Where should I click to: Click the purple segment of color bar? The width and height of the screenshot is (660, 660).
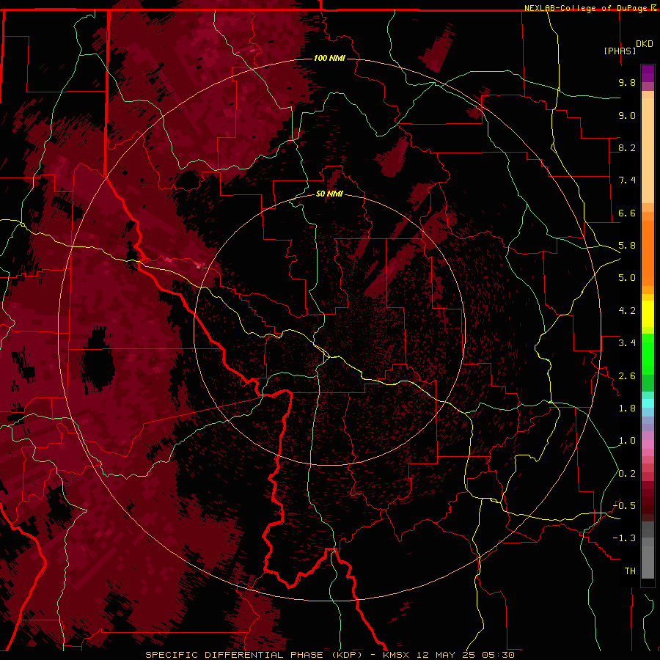coord(648,73)
